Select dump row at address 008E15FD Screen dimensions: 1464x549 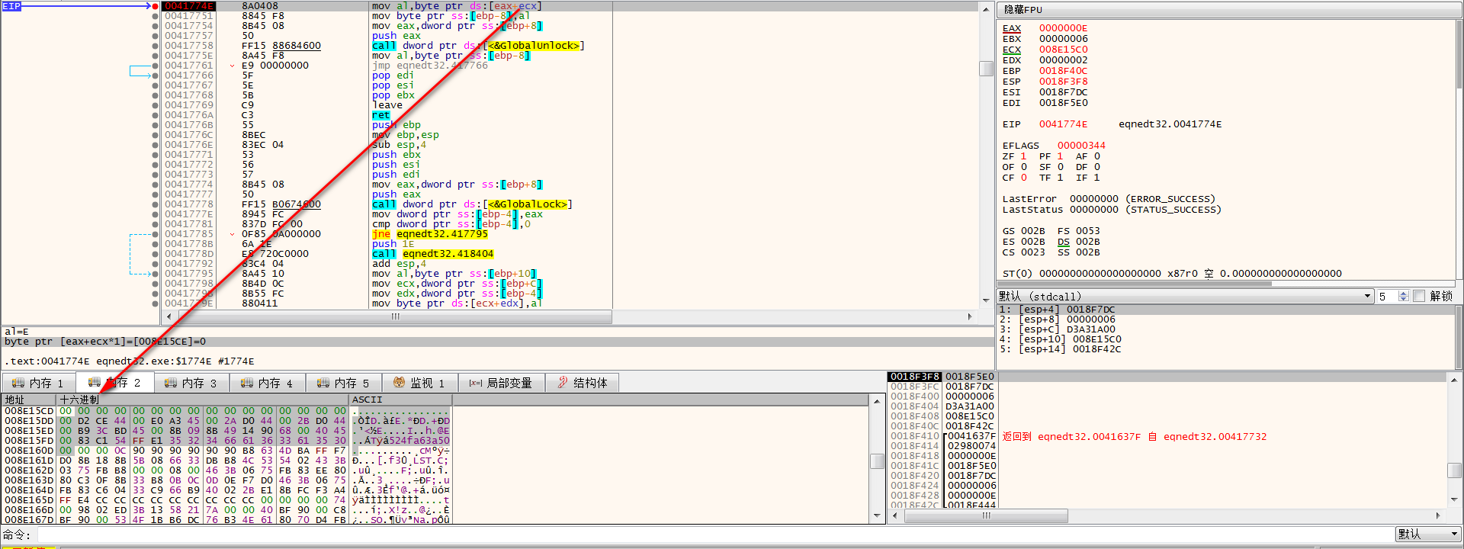[227, 441]
